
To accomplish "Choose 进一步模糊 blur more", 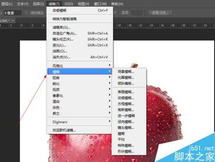I will tap(129, 116).
